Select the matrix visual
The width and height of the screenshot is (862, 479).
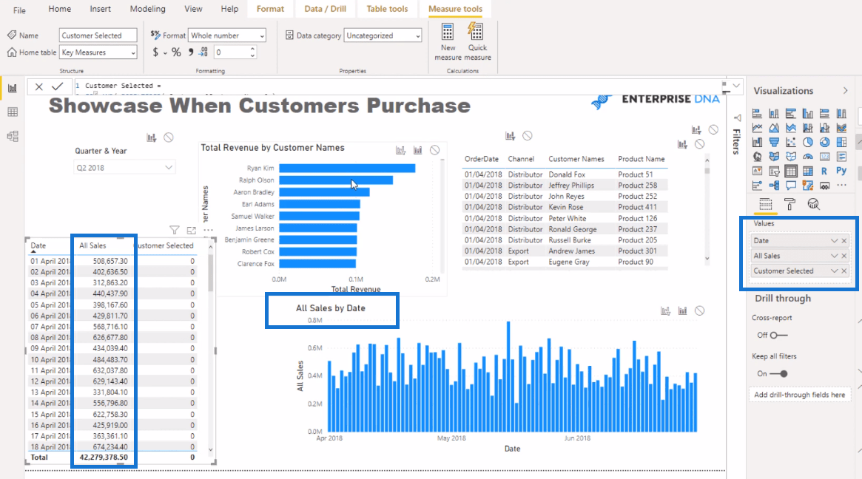pos(807,171)
